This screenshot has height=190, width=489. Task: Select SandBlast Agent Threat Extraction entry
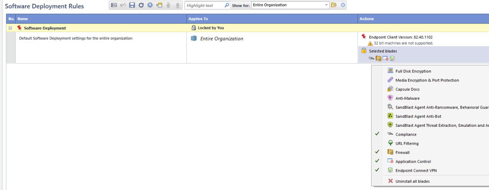point(431,125)
